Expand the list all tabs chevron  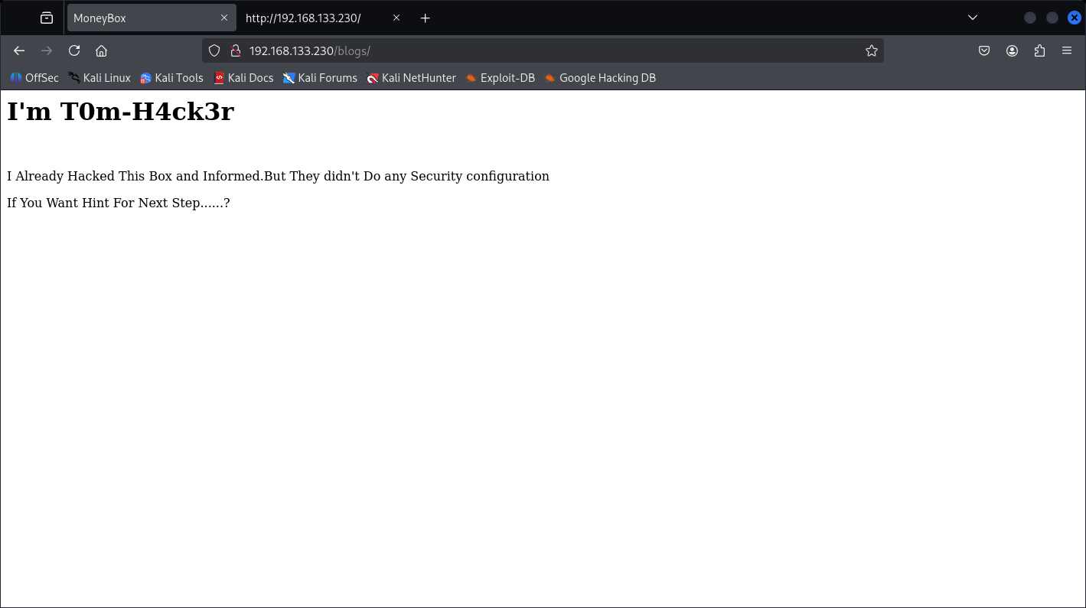tap(973, 18)
